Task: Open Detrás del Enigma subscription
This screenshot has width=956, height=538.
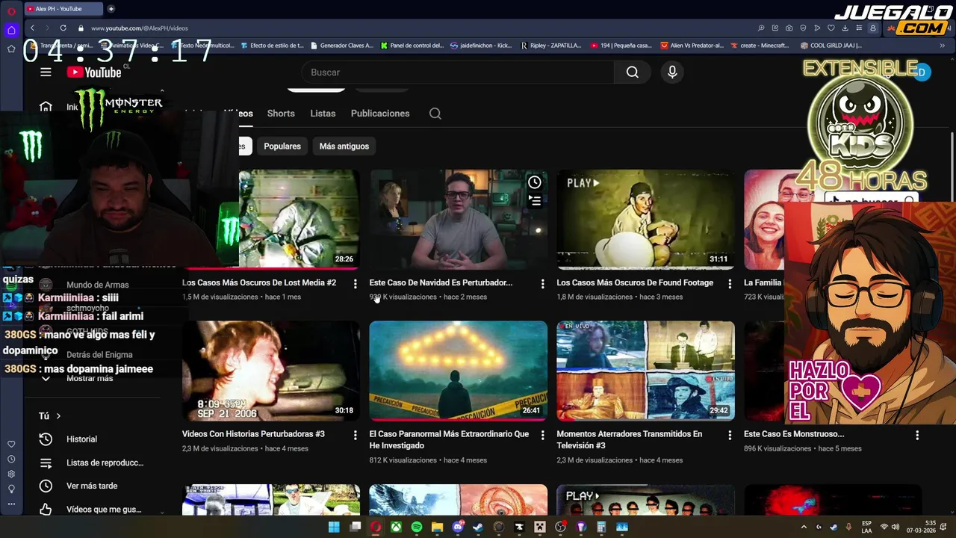Action: pos(99,355)
